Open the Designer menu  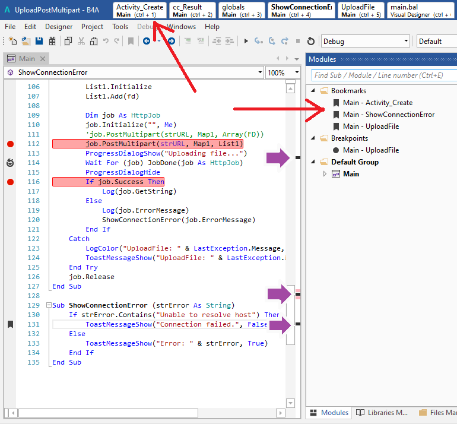click(x=59, y=27)
